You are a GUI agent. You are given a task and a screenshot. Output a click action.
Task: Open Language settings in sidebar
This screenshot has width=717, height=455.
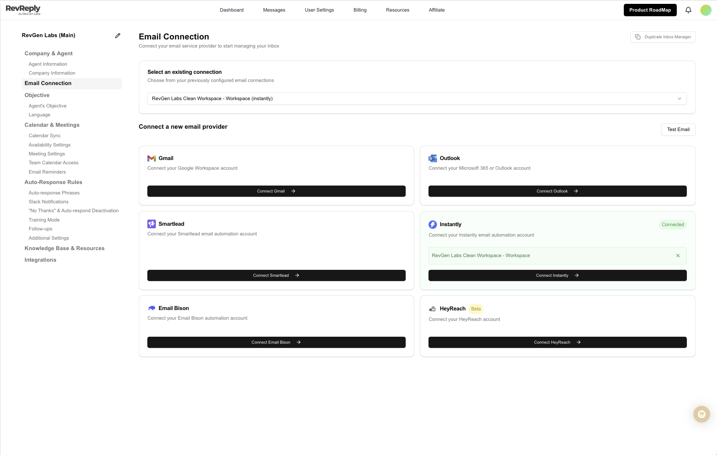[39, 115]
